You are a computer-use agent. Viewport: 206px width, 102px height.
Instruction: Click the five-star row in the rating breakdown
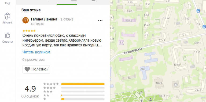click(74, 84)
